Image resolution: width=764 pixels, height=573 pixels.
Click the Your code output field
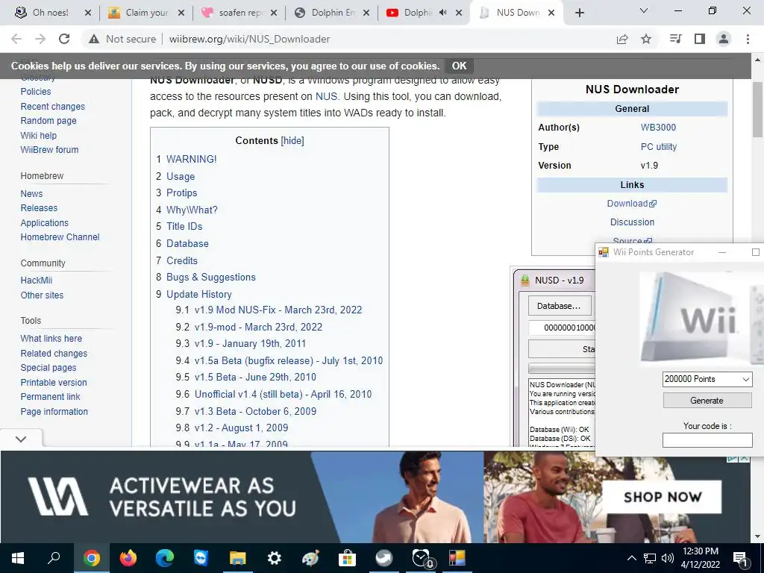[x=707, y=440]
